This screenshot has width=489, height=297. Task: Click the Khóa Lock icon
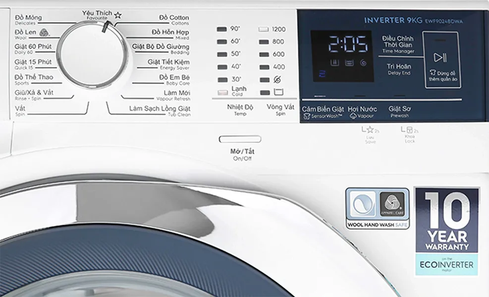point(410,130)
